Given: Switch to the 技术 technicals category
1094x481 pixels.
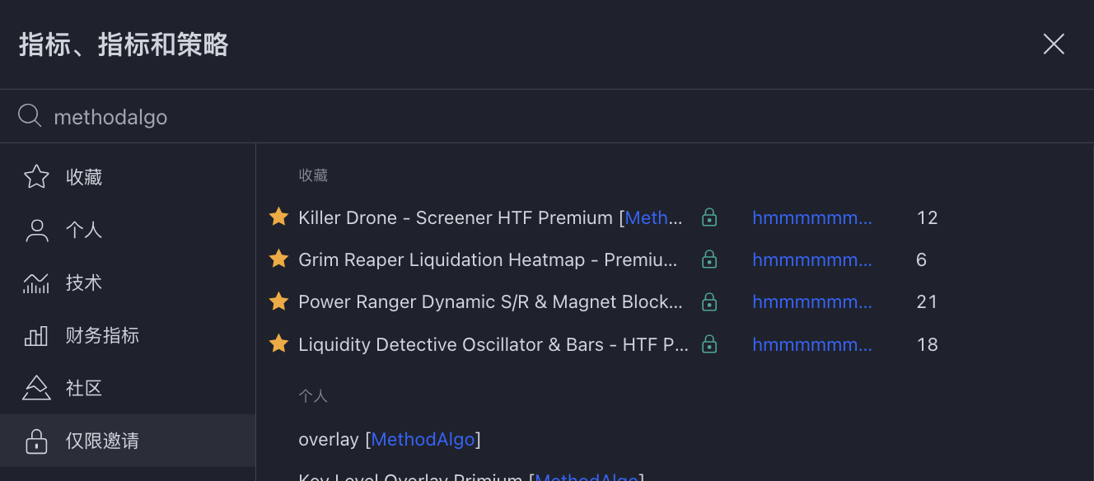Looking at the screenshot, I should (x=84, y=283).
